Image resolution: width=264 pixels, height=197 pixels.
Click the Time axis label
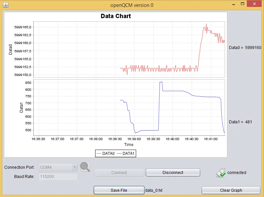[x=129, y=145]
